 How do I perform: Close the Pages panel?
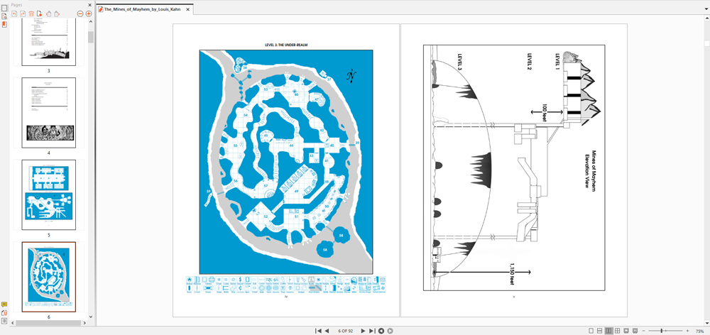click(90, 4)
